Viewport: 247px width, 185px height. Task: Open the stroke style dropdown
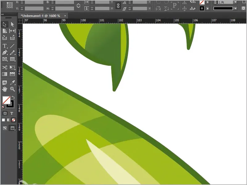pyautogui.click(x=236, y=8)
